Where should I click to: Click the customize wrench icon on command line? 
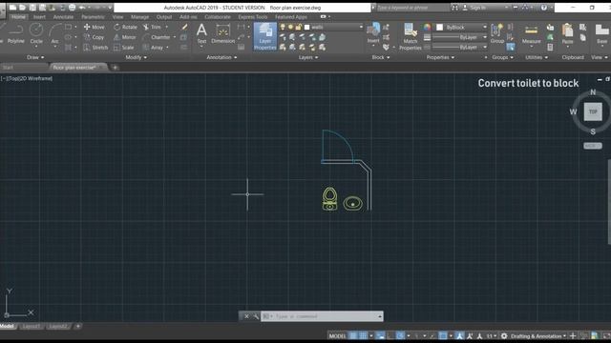[256, 316]
